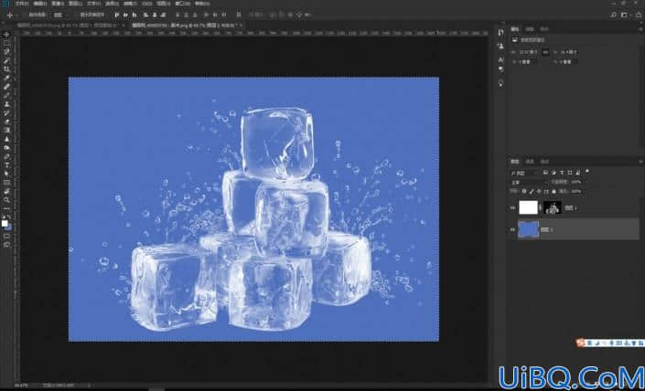This screenshot has height=391, width=645.
Task: Toggle Show Transform Controls checkbox
Action: [x=77, y=15]
